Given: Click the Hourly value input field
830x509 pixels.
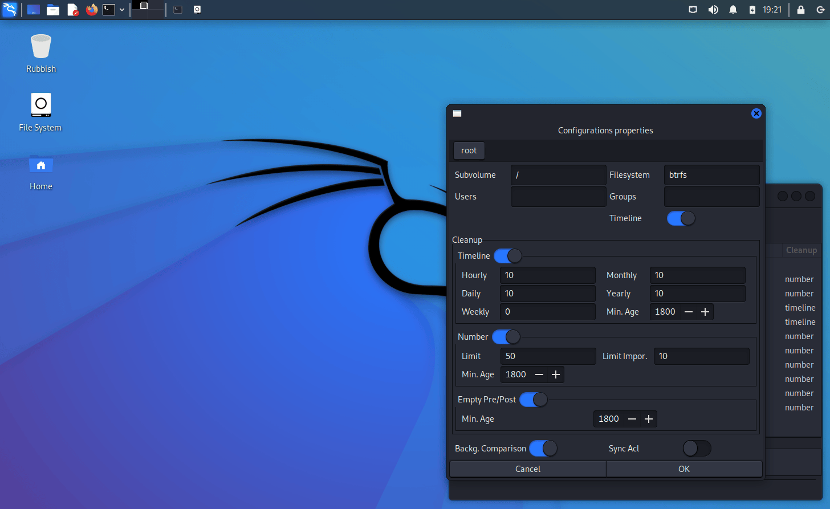Looking at the screenshot, I should [547, 275].
